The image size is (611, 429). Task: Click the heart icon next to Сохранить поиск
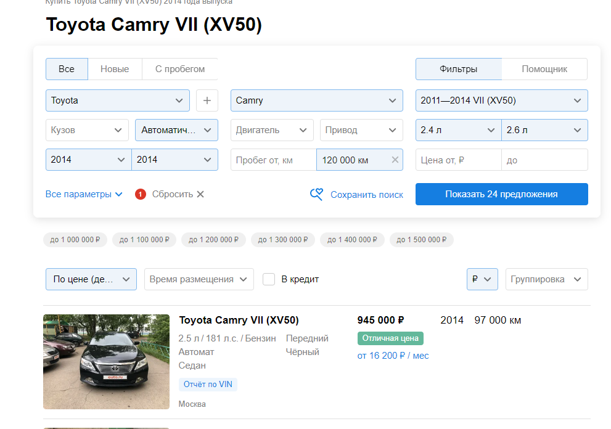(316, 194)
